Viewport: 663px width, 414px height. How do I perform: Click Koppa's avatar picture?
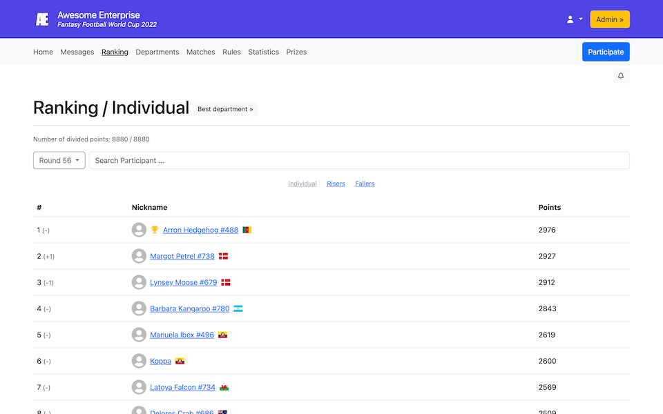(x=139, y=360)
